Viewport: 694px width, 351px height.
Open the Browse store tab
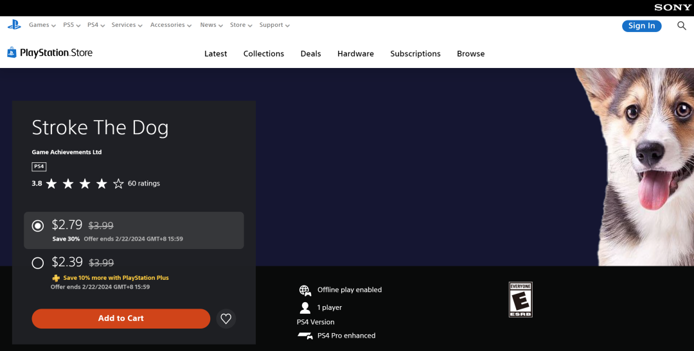[x=471, y=53]
